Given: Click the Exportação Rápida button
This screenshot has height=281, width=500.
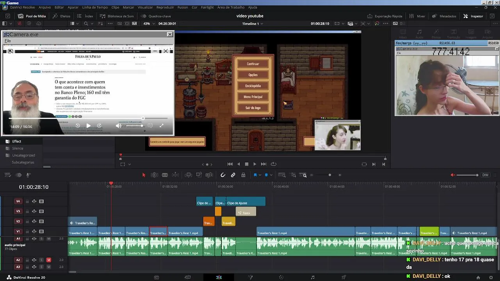Looking at the screenshot, I should (x=385, y=16).
